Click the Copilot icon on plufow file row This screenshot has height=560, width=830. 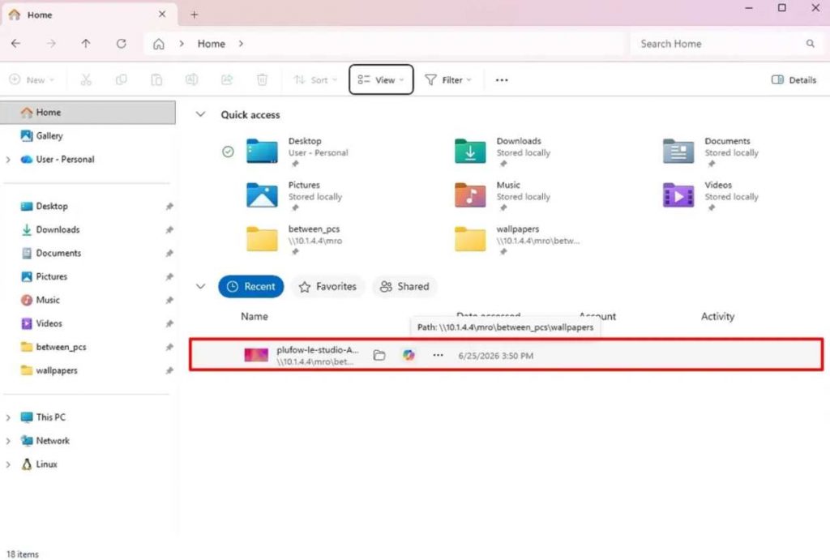409,355
